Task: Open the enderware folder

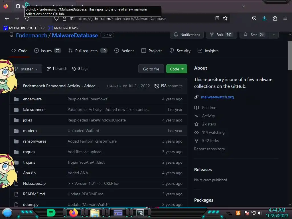Action: click(33, 99)
